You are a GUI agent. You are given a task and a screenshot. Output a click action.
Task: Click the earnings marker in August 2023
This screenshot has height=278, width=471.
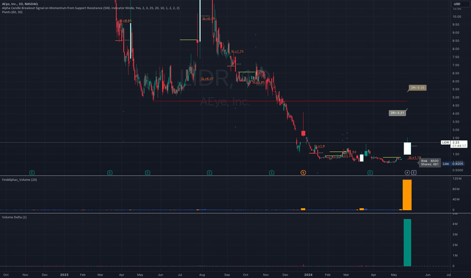tap(209, 172)
